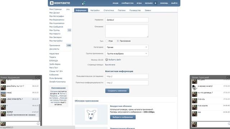The height and width of the screenshot is (129, 230).
Task: Open Мои Закладки in sidebar
Action: coord(55,37)
